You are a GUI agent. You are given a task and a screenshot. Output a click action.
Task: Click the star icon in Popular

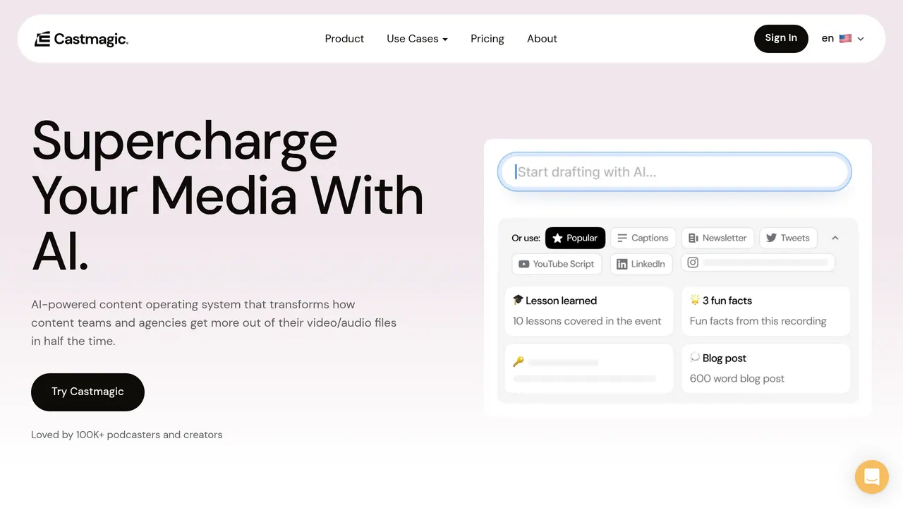557,238
